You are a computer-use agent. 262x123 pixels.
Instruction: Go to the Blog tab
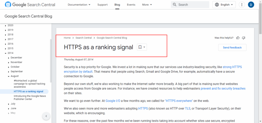click(117, 5)
